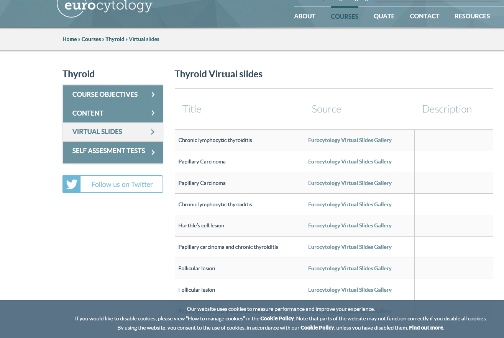Go to Courses in the breadcrumb
This screenshot has width=504, height=338.
pyautogui.click(x=91, y=39)
